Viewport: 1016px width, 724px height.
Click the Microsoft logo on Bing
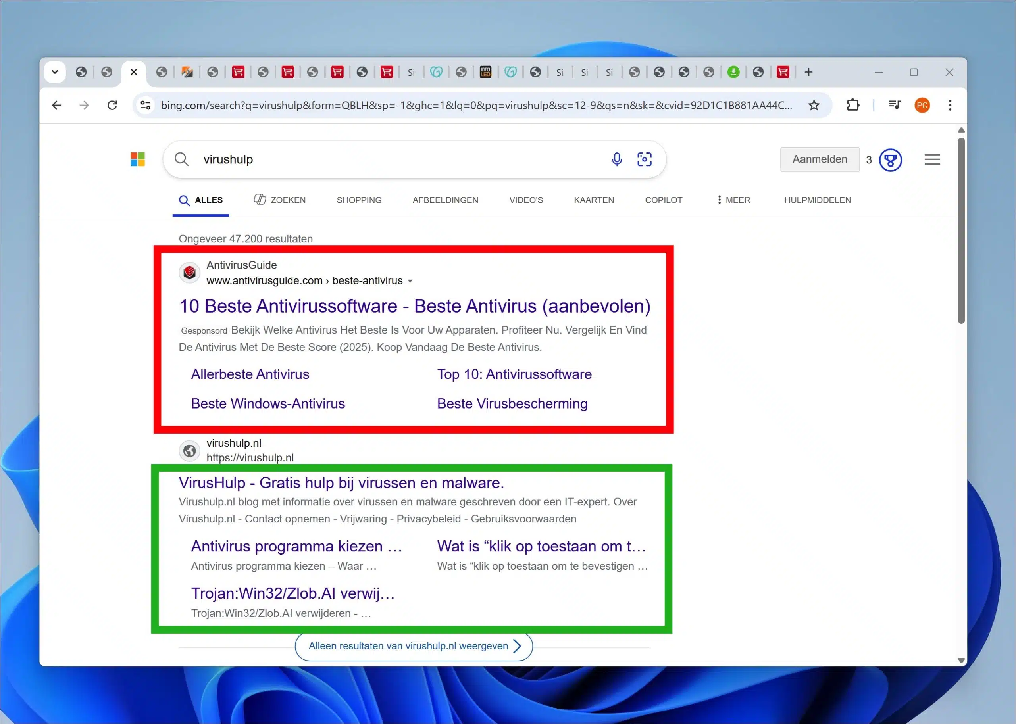138,159
